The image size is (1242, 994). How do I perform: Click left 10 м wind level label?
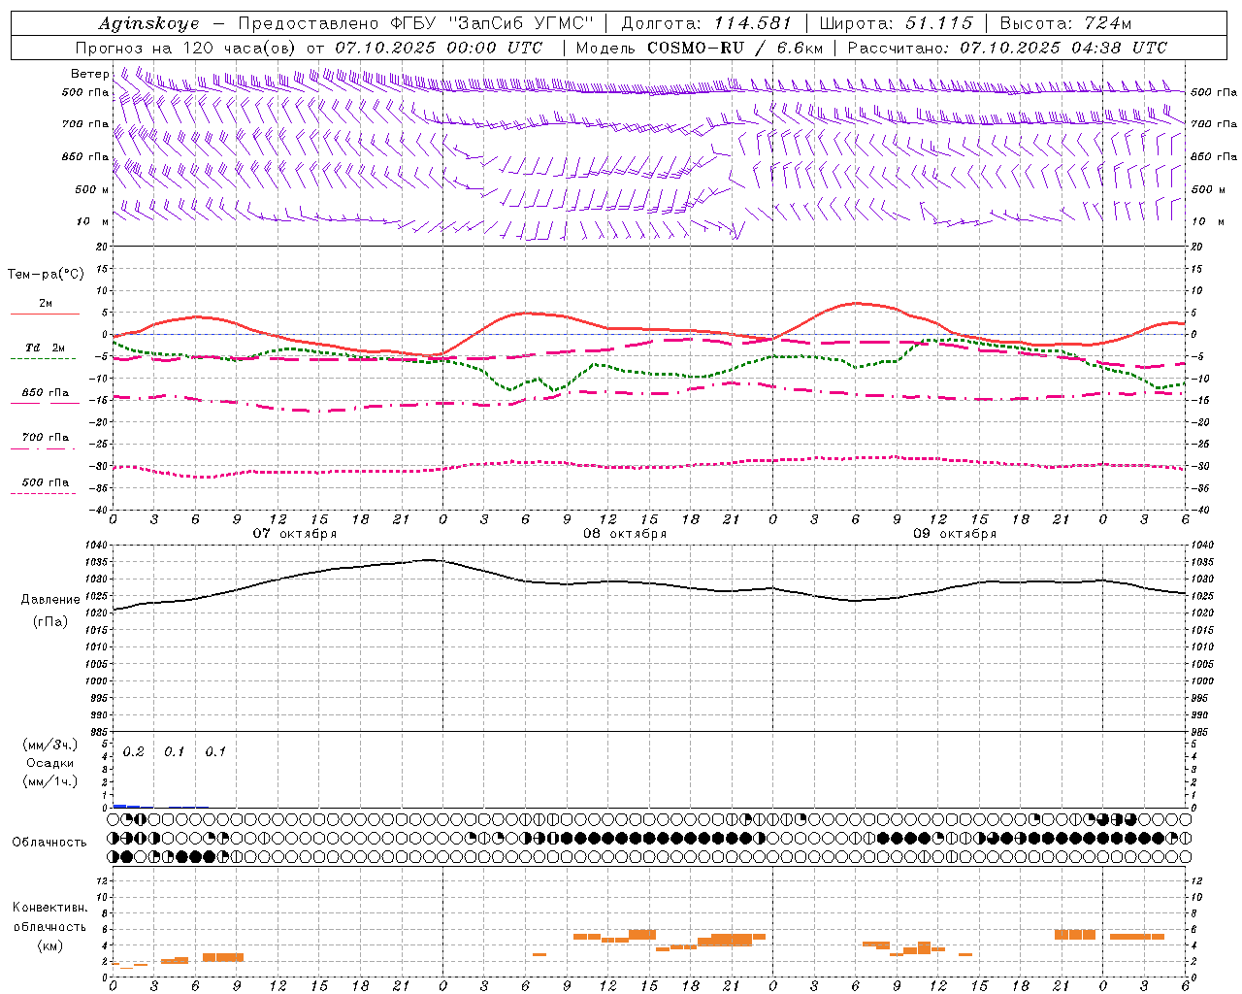point(92,221)
